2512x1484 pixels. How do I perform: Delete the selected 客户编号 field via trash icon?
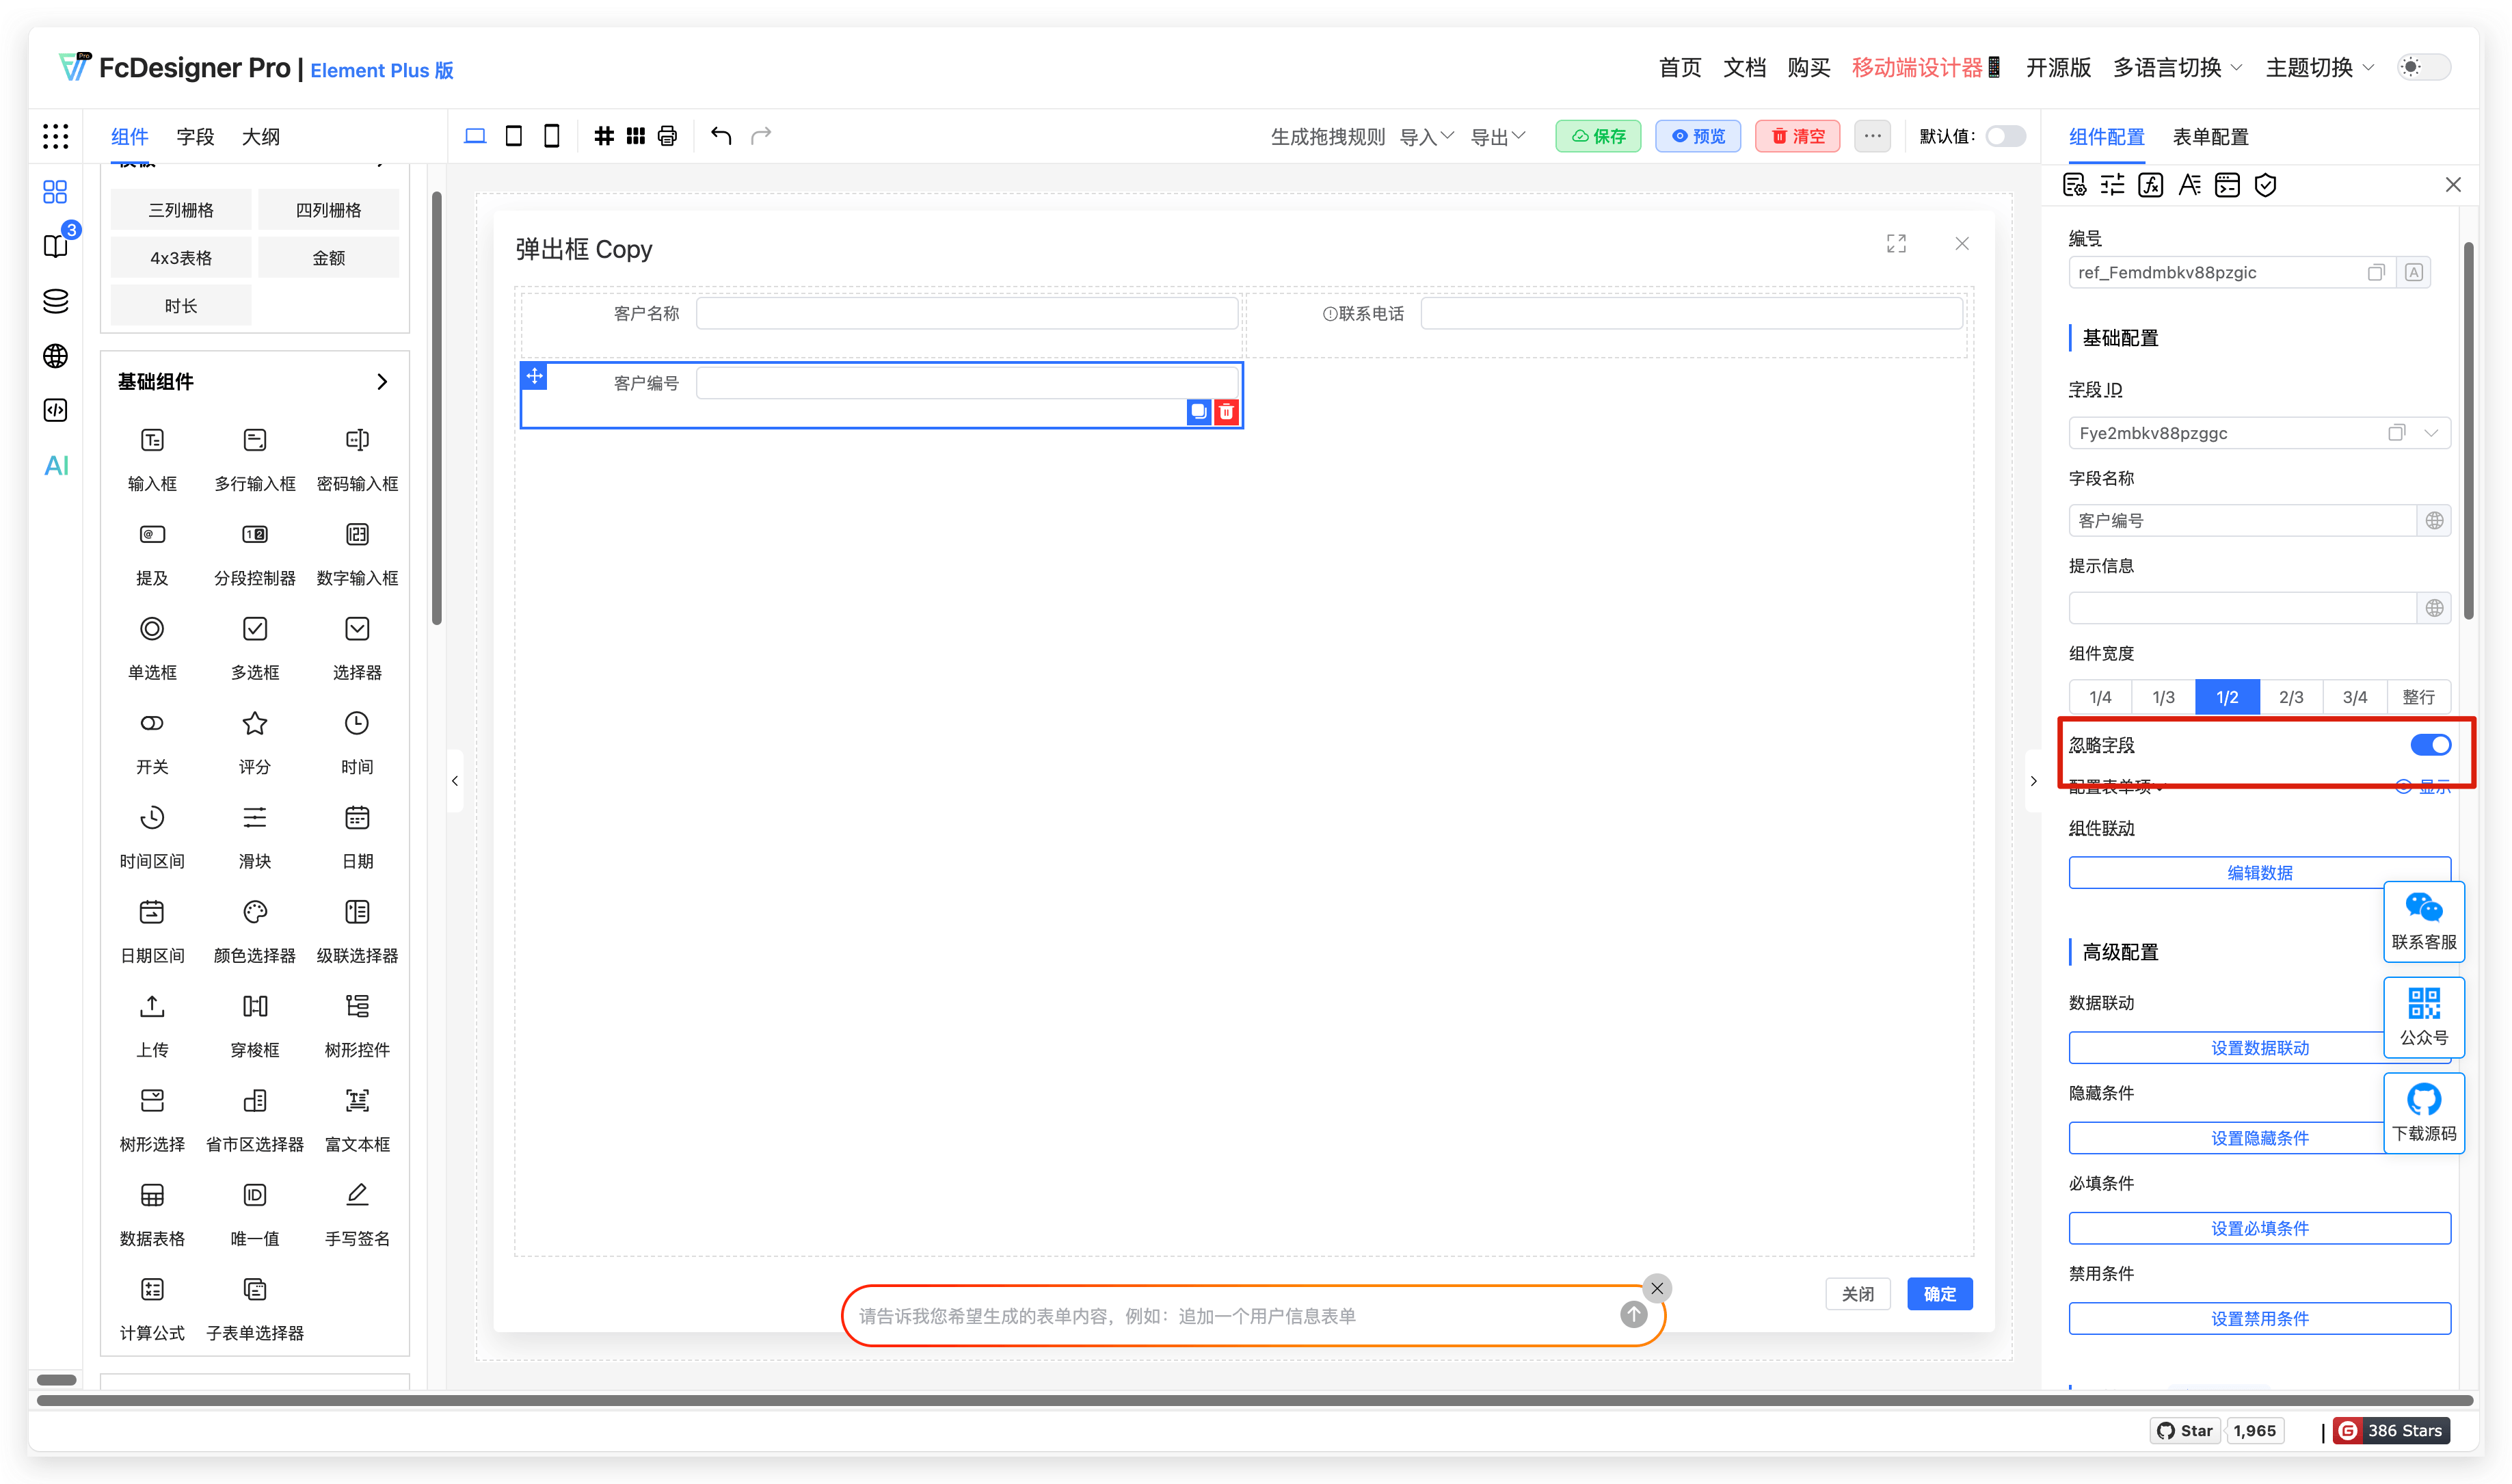click(x=1225, y=411)
